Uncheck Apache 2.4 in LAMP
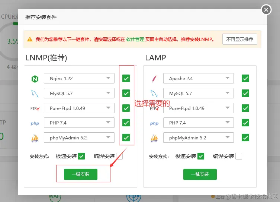The image size is (280, 202). pos(245,78)
